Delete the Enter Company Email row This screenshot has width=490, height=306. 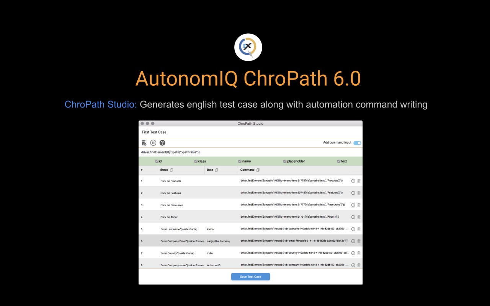359,241
